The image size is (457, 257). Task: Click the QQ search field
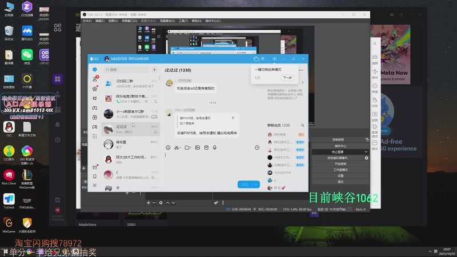tap(127, 70)
